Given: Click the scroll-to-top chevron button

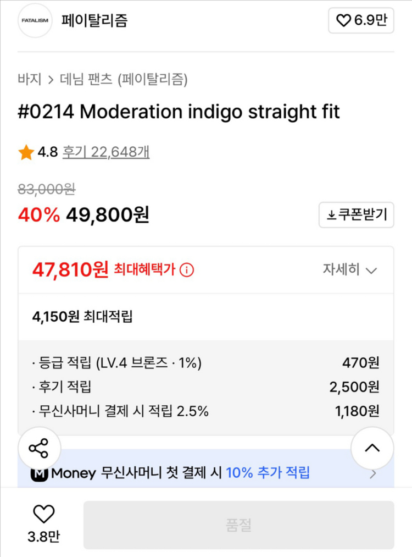Looking at the screenshot, I should click(x=372, y=449).
